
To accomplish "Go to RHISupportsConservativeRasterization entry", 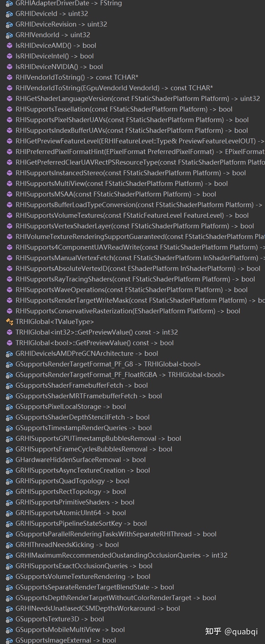I will click(127, 311).
